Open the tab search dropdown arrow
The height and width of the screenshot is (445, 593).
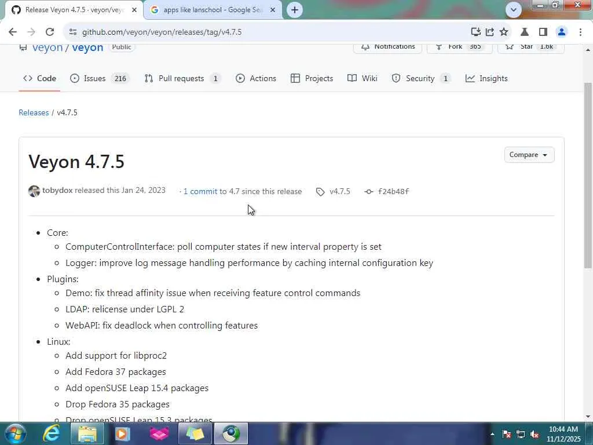coord(513,10)
